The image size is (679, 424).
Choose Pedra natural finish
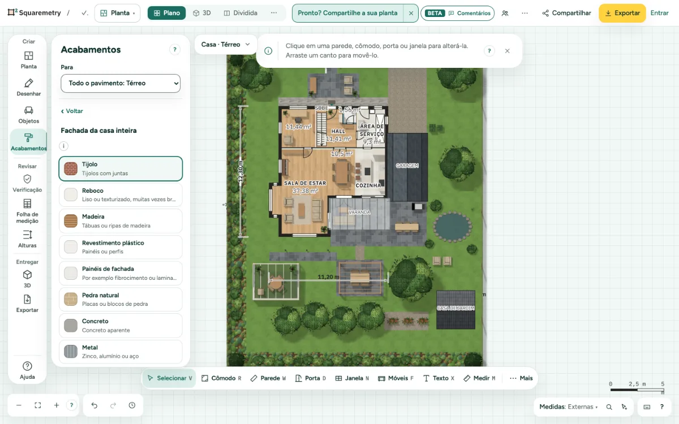(x=121, y=299)
